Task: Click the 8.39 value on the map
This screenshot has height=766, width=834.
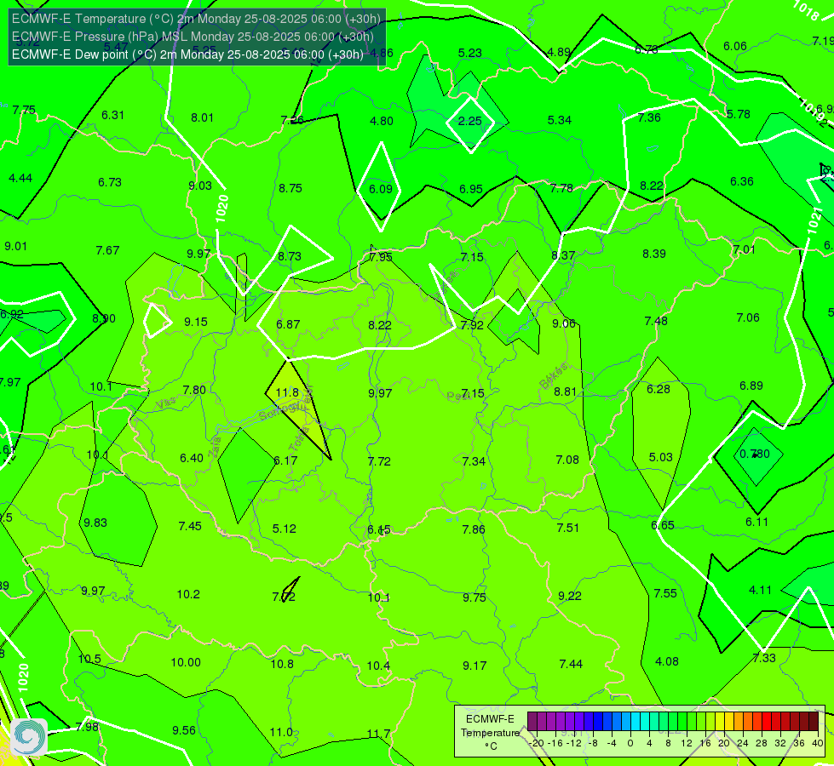Action: (654, 254)
